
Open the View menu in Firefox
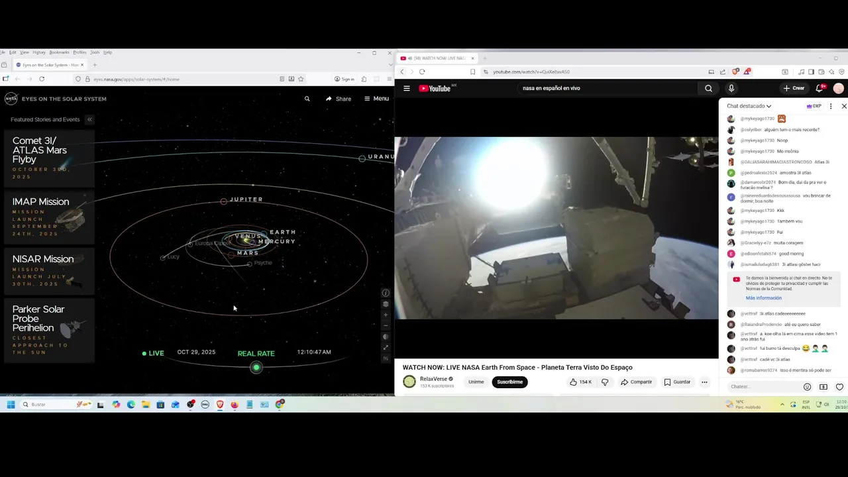point(24,52)
